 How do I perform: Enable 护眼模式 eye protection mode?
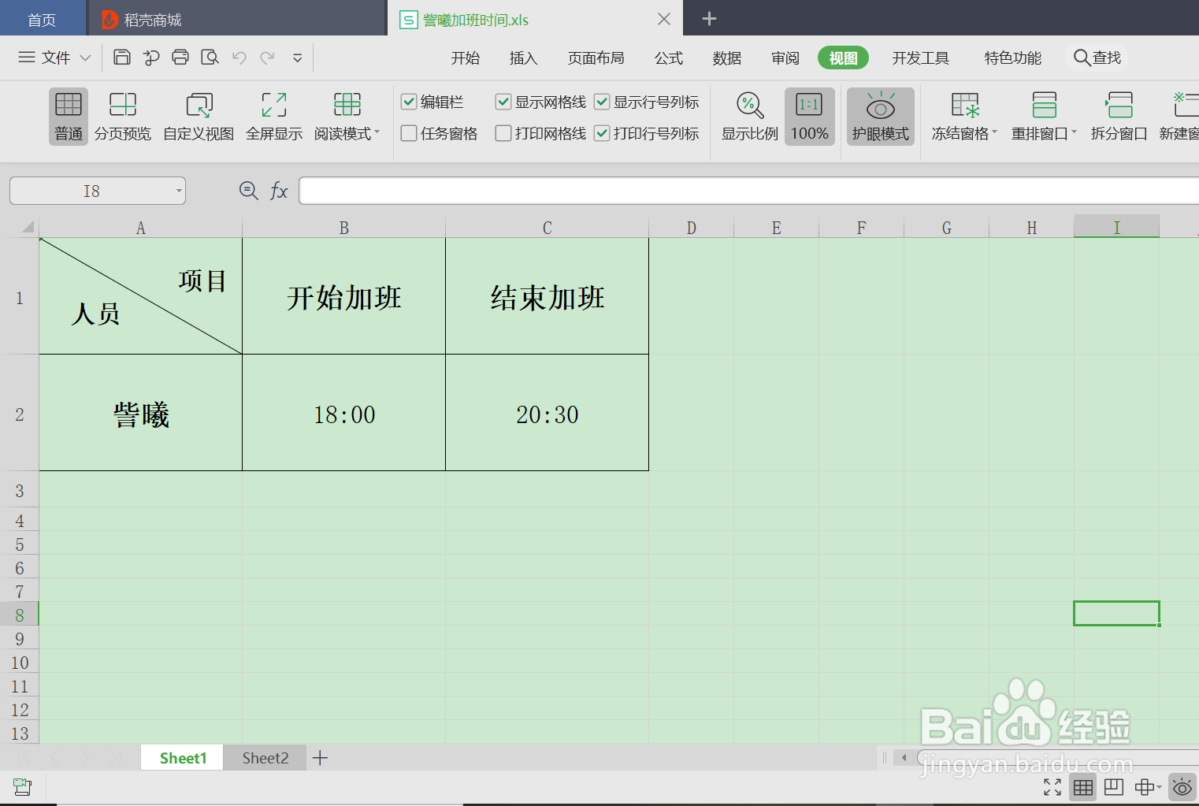point(880,117)
